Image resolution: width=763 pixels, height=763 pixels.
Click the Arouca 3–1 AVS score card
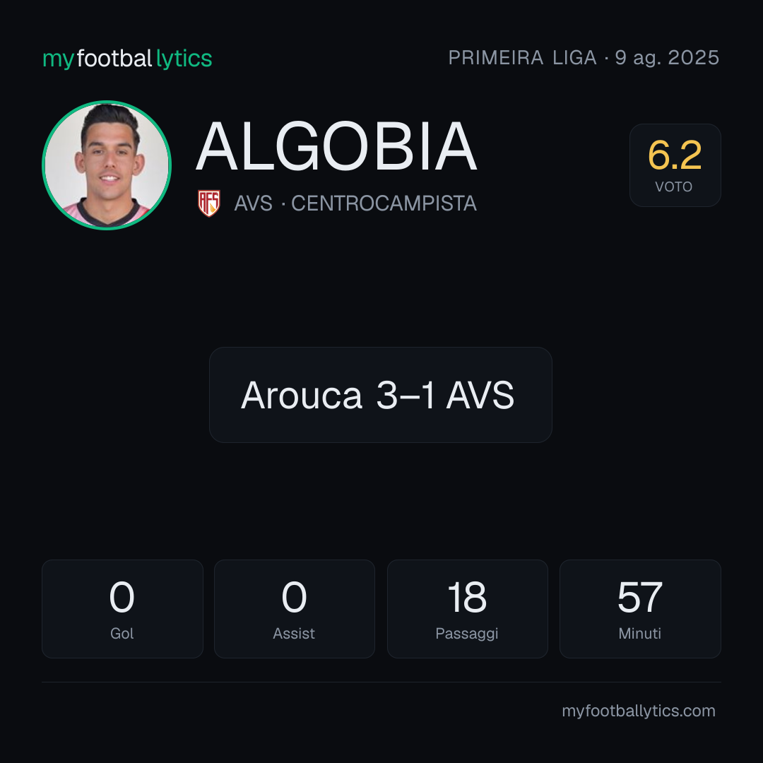[x=381, y=395]
